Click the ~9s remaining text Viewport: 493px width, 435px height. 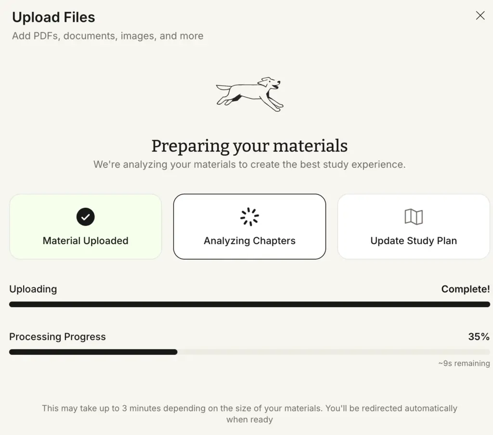[x=464, y=363]
